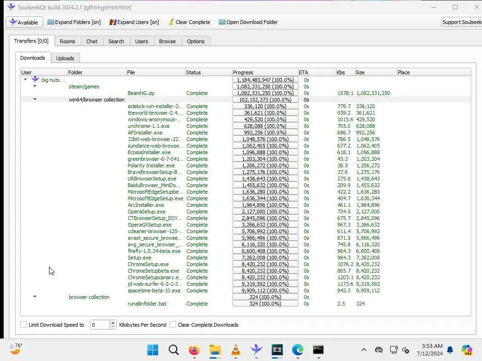482x361 pixels.
Task: Sort by Place column header
Action: click(434, 72)
